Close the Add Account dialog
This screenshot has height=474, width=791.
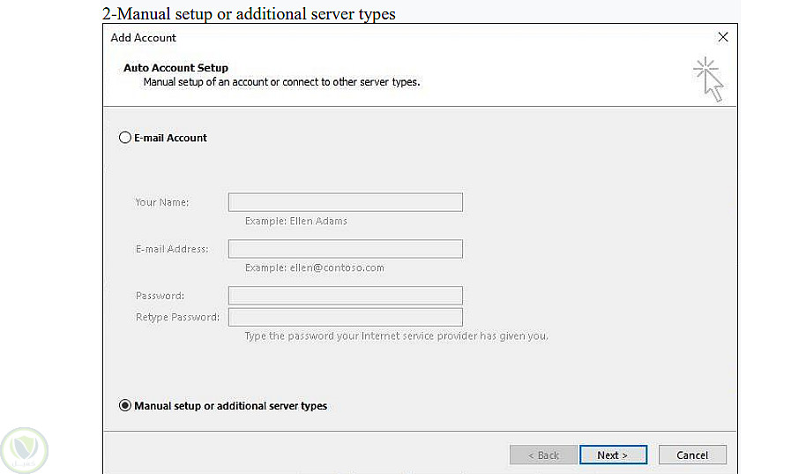(x=723, y=37)
